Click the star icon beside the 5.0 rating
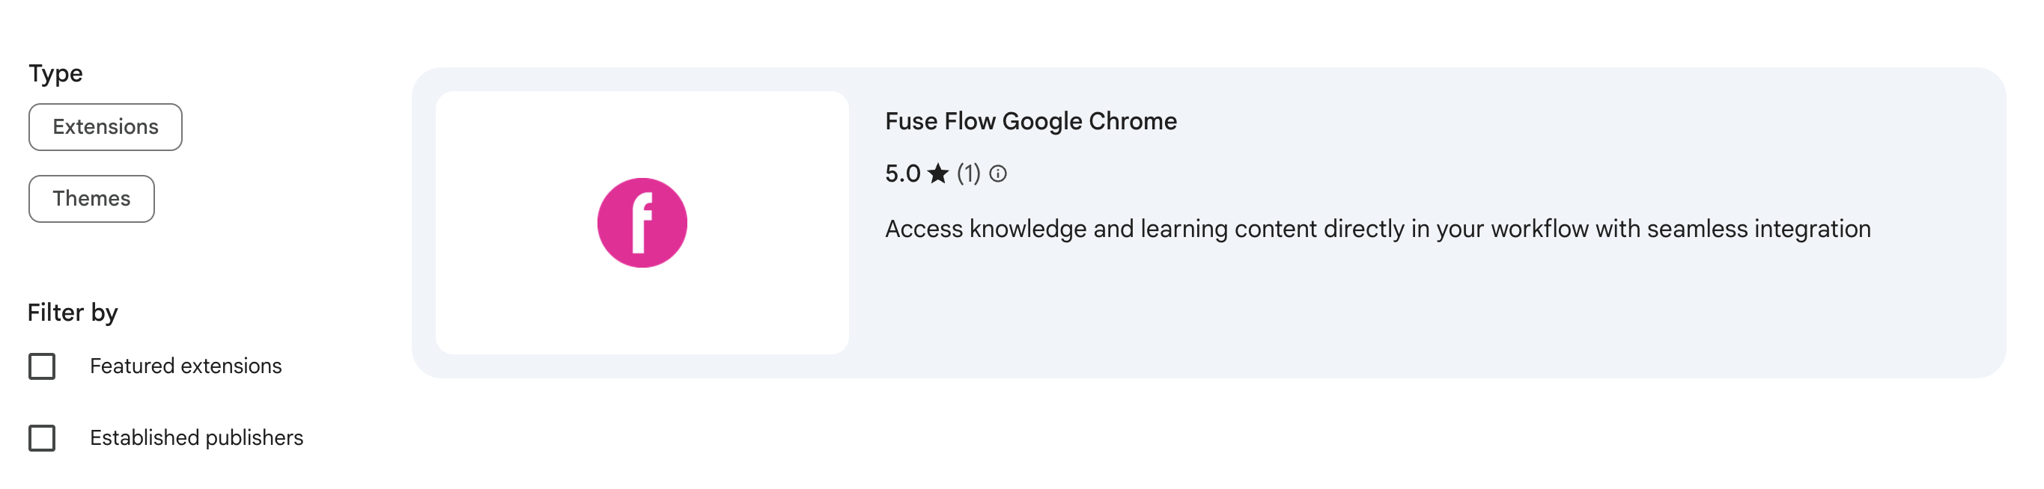Viewport: 2044px width, 489px height. [x=938, y=173]
